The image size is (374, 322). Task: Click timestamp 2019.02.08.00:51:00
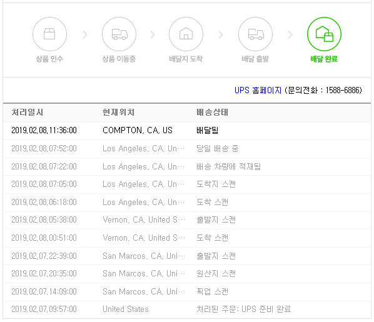click(x=44, y=238)
